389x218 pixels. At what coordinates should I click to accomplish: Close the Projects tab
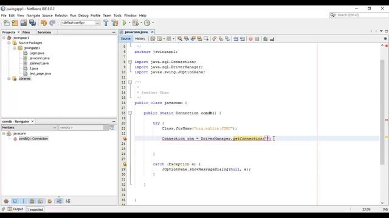pos(18,32)
